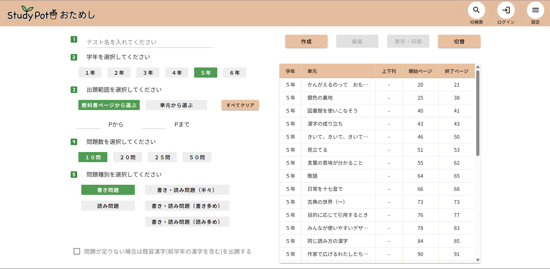Select the 教科書ページから選ぶ tab
This screenshot has width=550, height=269.
tap(109, 105)
